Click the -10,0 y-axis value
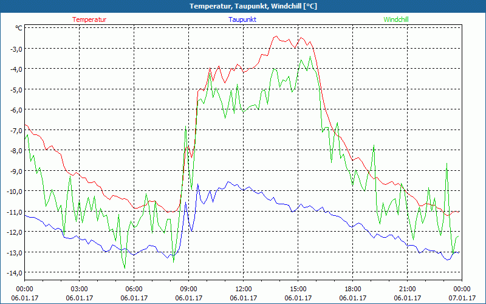The width and height of the screenshot is (486, 304). (14, 191)
